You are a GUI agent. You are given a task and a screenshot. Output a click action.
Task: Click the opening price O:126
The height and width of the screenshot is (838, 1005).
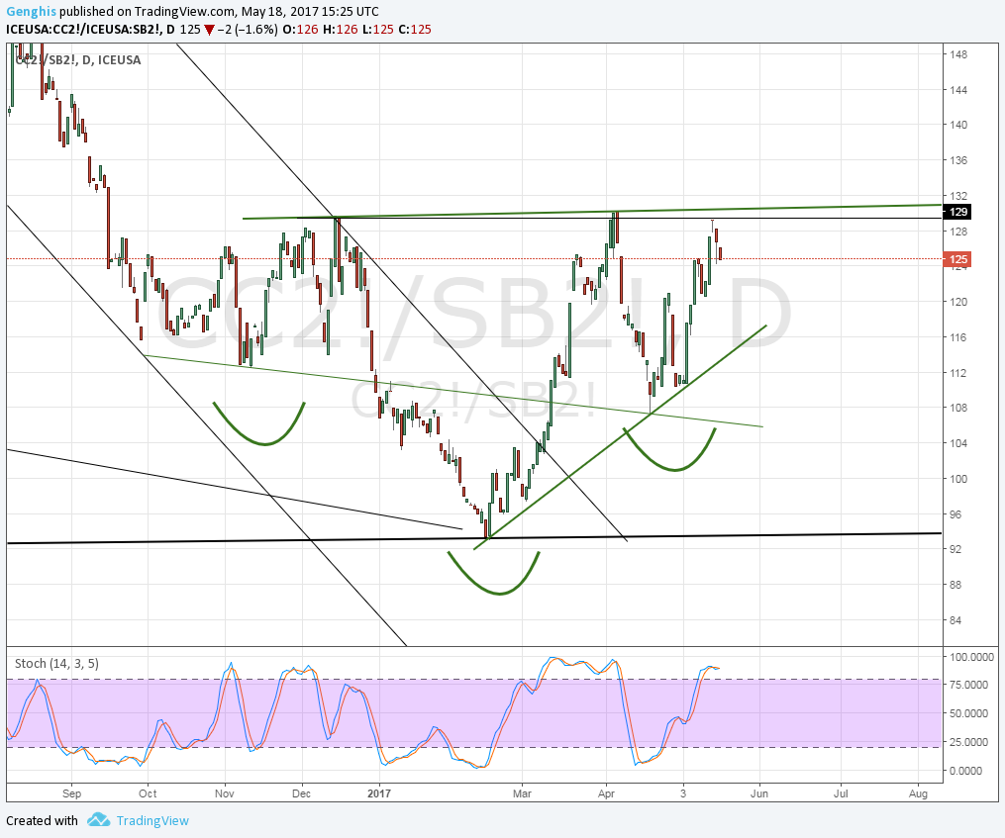300,30
